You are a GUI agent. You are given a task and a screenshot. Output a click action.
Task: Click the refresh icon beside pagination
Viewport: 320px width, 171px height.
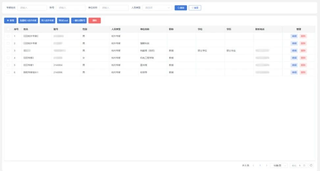click(311, 165)
